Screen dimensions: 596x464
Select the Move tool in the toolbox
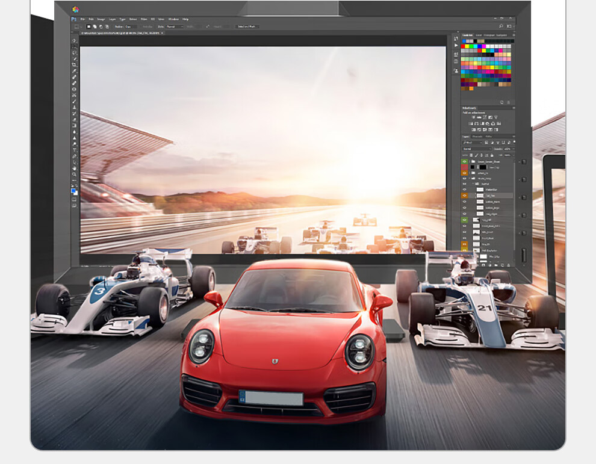click(x=75, y=41)
